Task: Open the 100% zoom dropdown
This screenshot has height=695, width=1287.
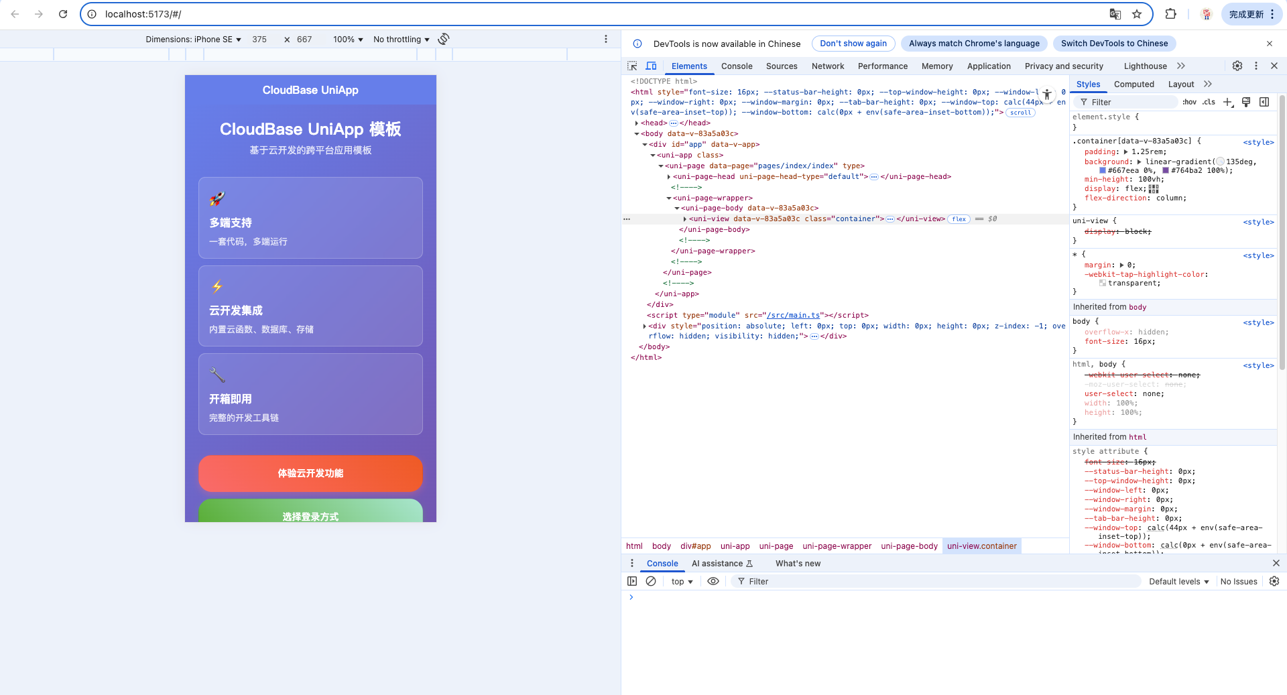Action: tap(348, 40)
